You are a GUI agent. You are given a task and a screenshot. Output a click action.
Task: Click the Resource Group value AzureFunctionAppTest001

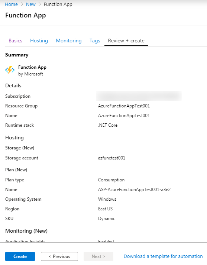click(124, 106)
